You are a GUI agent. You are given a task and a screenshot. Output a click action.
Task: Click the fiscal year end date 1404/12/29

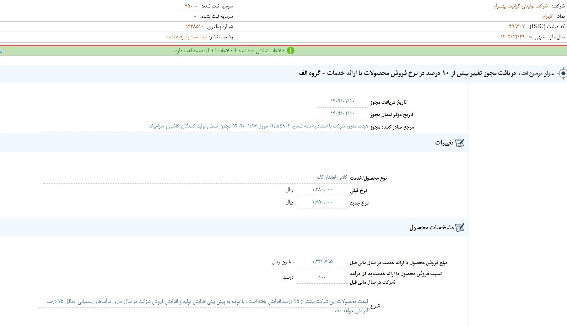pos(512,37)
